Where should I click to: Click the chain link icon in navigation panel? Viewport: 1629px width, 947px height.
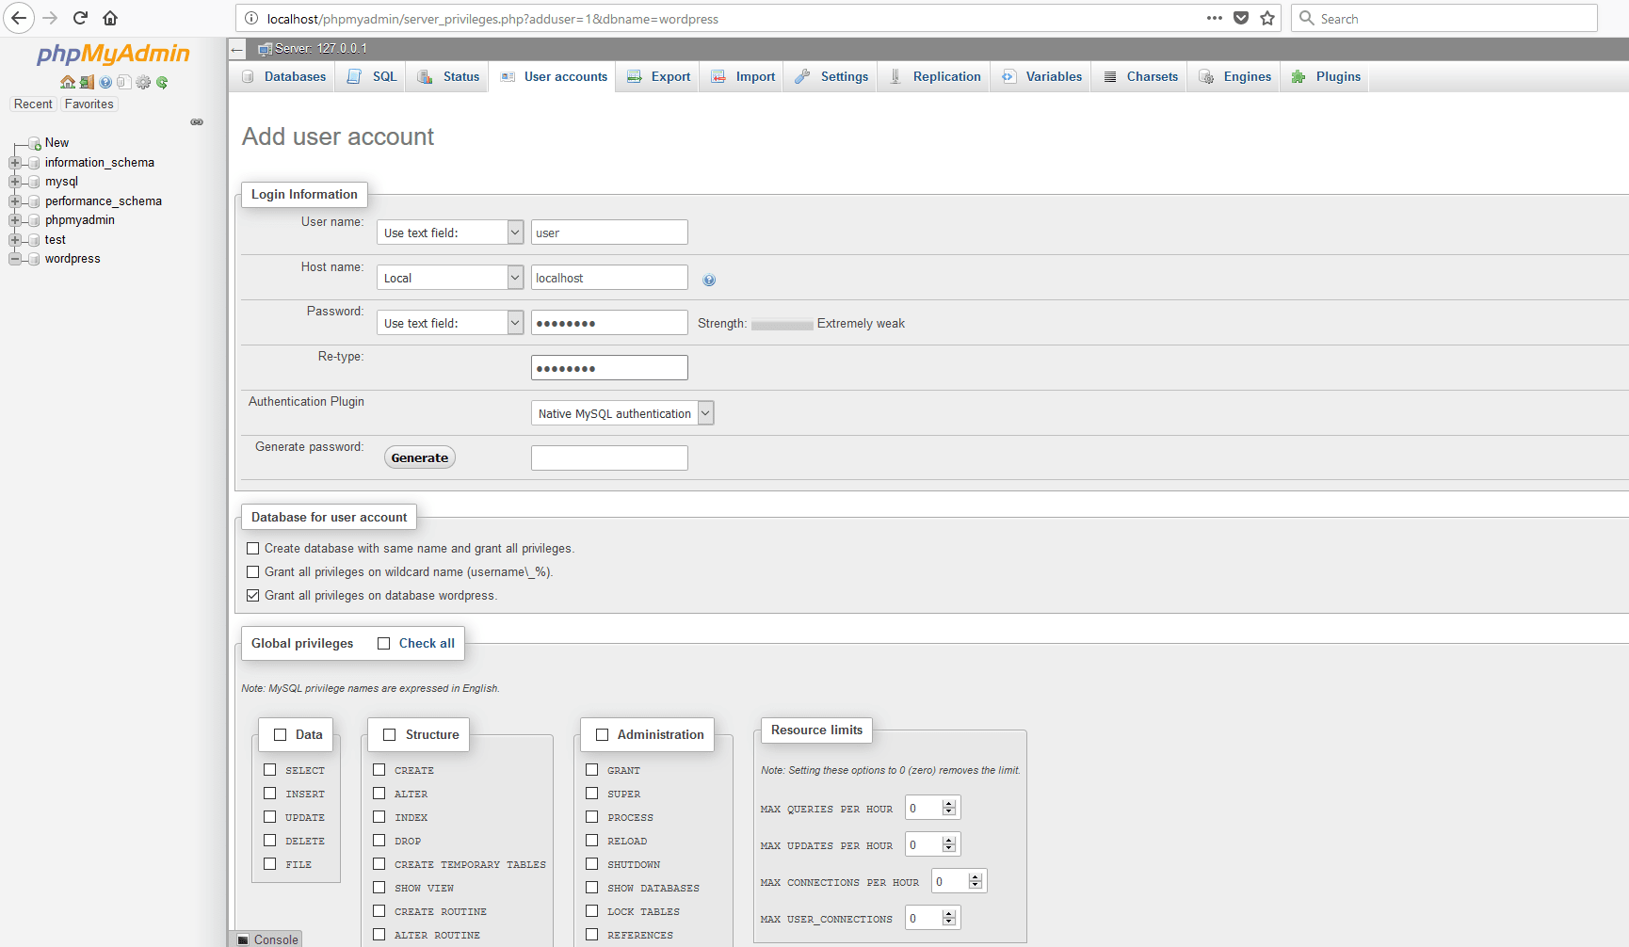point(197,121)
